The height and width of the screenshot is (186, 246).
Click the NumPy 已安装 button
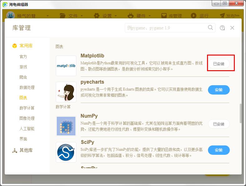click(219, 124)
